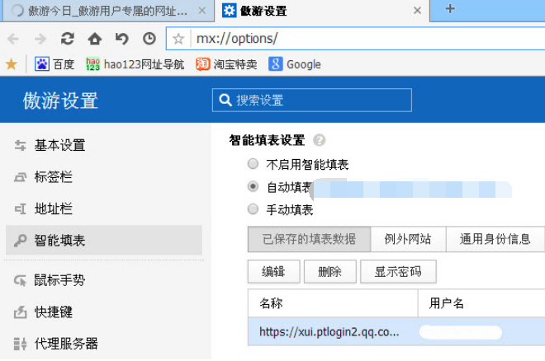Focus the 搜索设置 search box
This screenshot has width=545, height=361.
coord(312,101)
